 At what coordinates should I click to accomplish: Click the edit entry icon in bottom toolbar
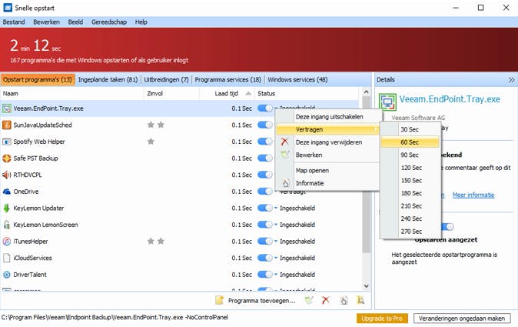coord(309,300)
